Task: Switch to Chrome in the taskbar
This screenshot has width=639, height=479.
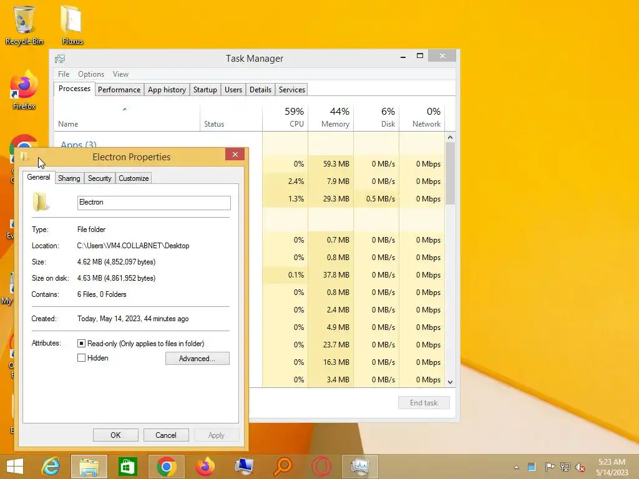Action: pos(166,467)
